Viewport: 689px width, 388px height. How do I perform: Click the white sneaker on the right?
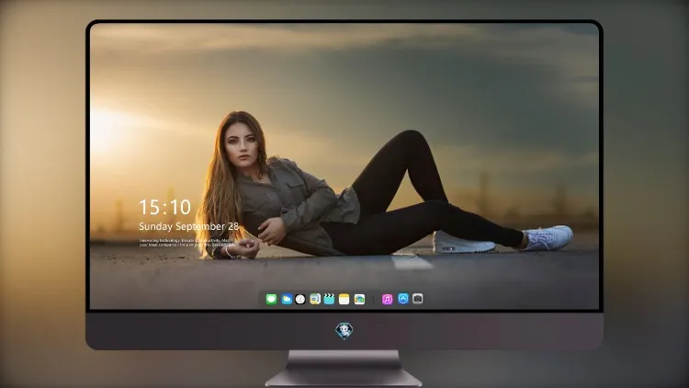(548, 237)
